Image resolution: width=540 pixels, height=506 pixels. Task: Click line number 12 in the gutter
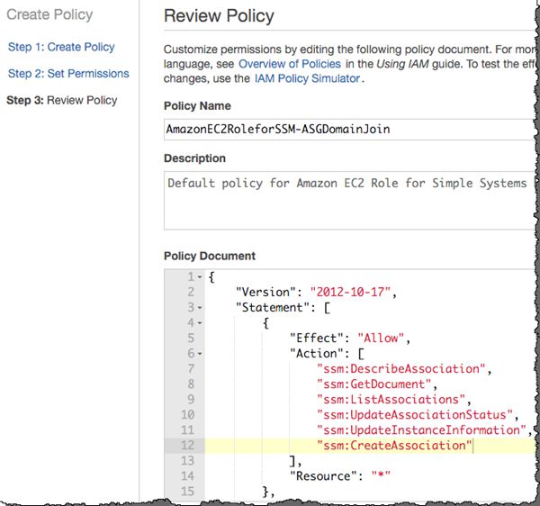click(x=188, y=445)
